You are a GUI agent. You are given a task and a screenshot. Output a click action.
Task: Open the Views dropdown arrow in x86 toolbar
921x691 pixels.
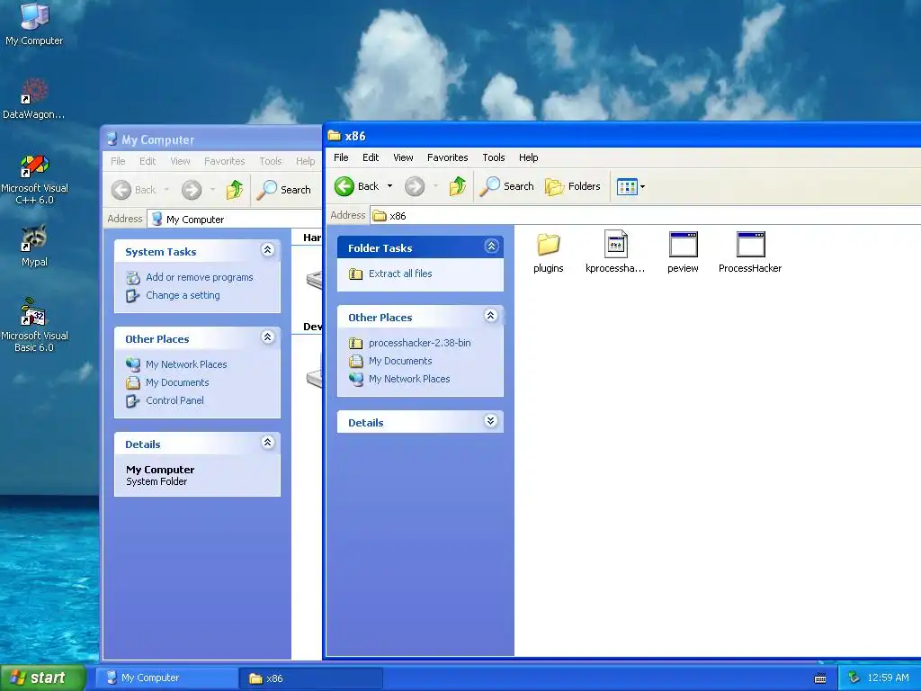pos(642,187)
